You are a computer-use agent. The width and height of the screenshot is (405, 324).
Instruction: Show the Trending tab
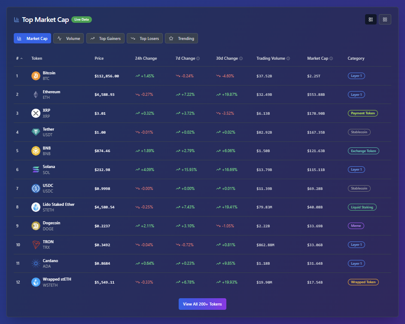pyautogui.click(x=181, y=38)
